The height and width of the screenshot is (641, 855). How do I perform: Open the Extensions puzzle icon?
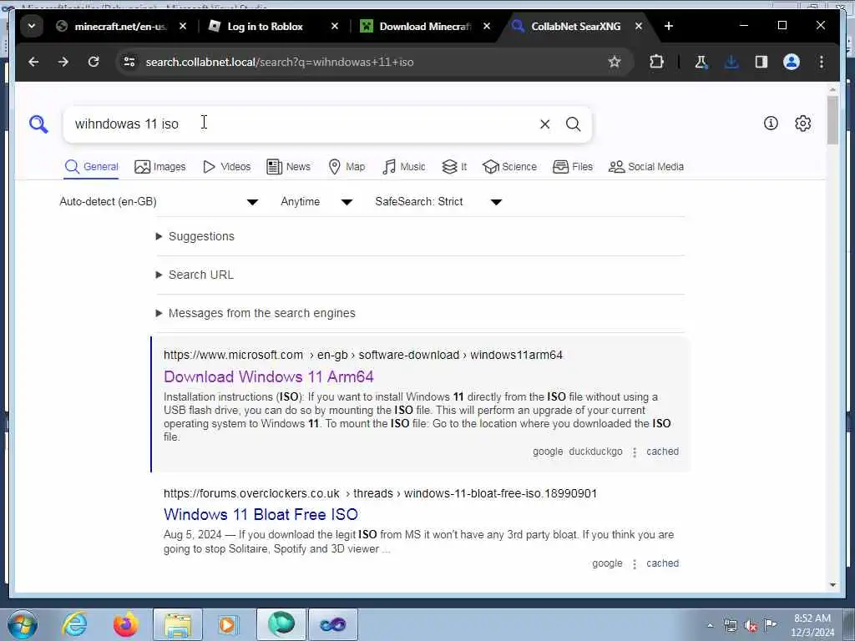click(656, 62)
